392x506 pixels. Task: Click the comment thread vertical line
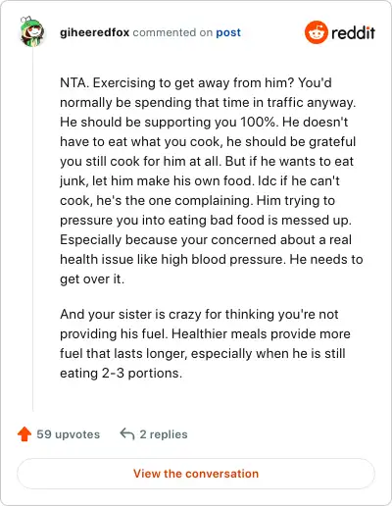pyautogui.click(x=32, y=228)
